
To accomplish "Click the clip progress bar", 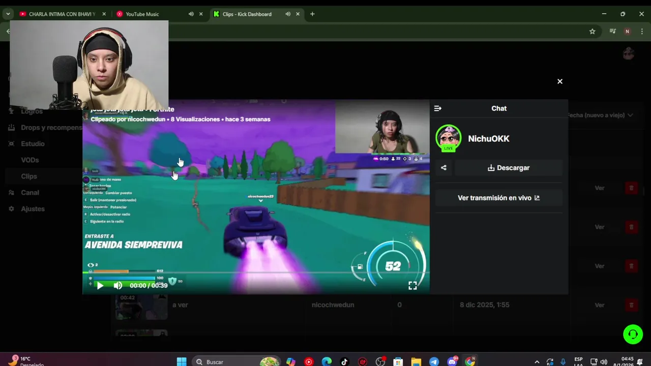I will click(256, 272).
